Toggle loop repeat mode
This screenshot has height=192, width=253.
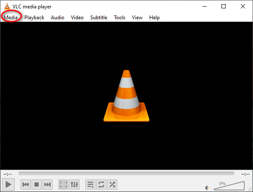pos(101,184)
